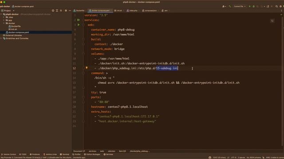Screen dimensions: 284x159
Task: Expand the app folder
Action: 4,20
